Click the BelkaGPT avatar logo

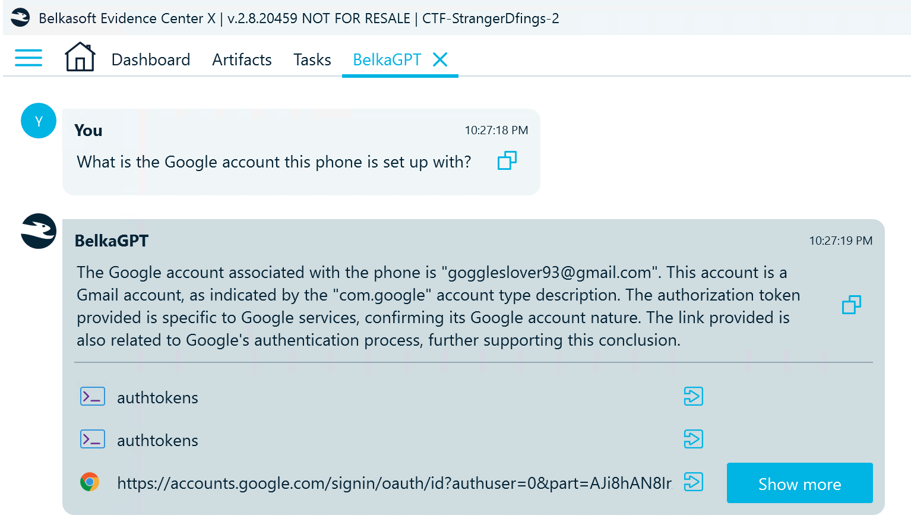coord(39,231)
